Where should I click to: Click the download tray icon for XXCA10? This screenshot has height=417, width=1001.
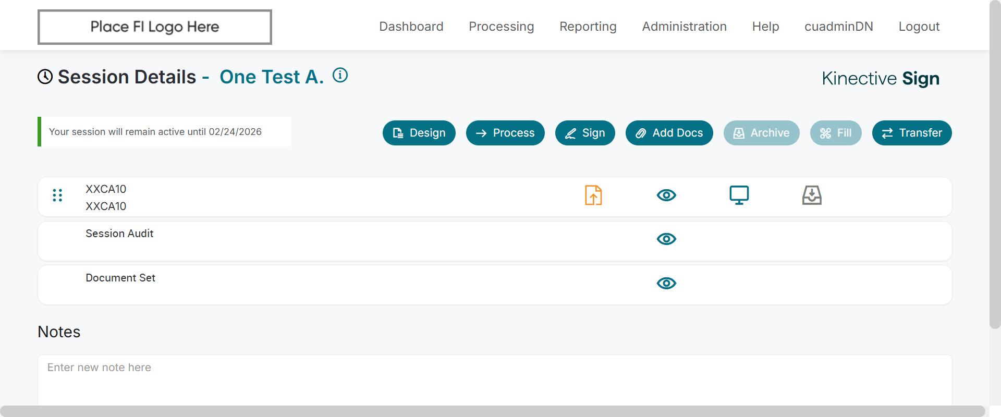812,195
